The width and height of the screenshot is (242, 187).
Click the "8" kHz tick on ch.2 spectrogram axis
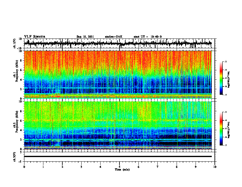[x=21, y=111]
